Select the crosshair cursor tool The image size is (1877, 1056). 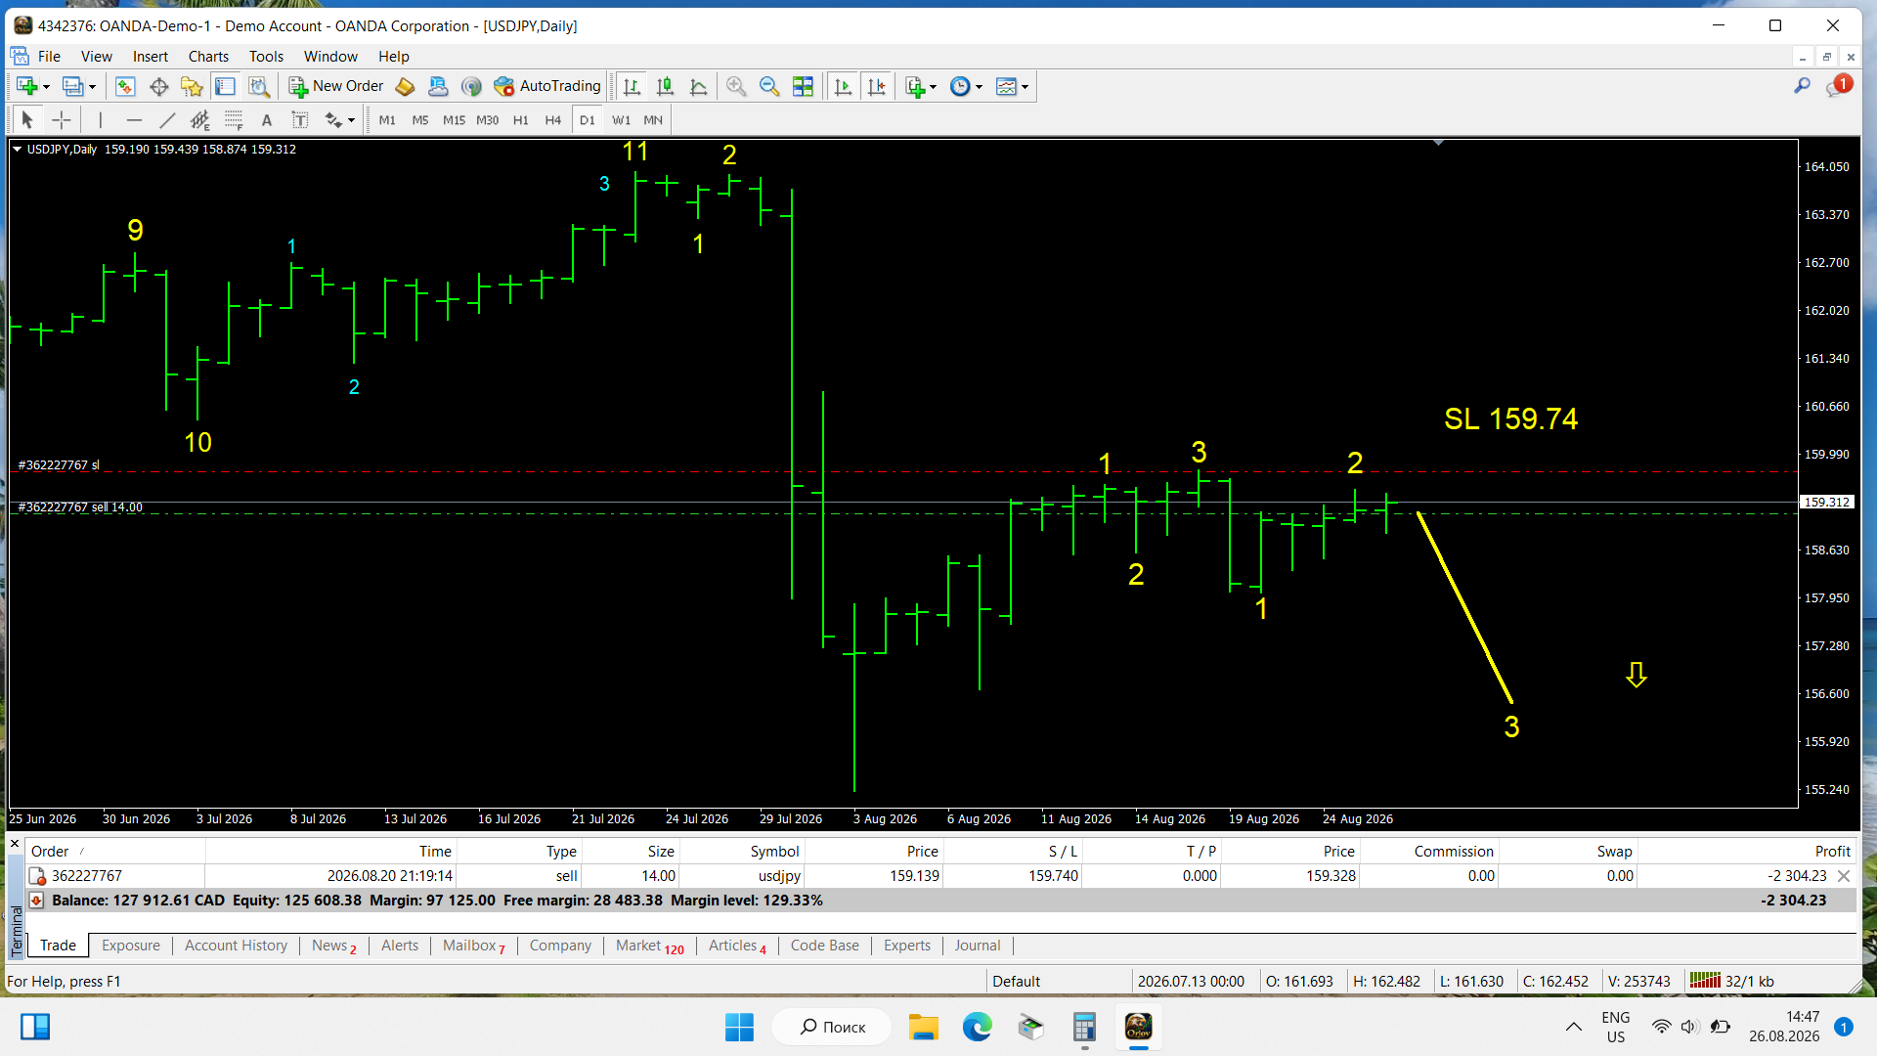click(62, 120)
